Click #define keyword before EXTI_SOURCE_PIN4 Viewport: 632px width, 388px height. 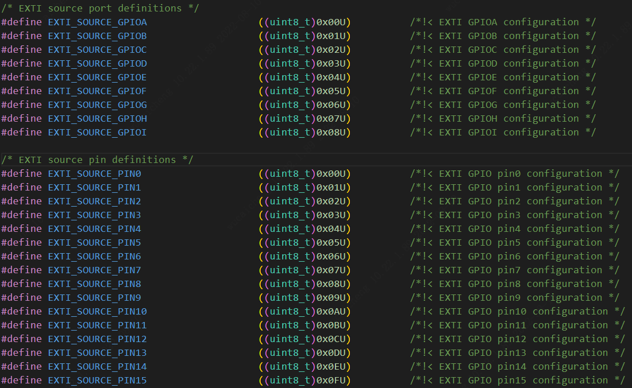[21, 228]
